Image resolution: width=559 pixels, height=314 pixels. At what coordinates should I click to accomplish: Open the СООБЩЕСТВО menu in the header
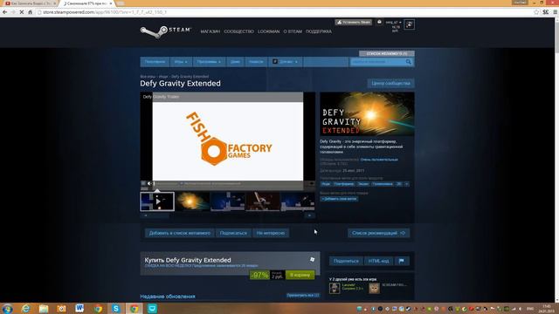238,31
